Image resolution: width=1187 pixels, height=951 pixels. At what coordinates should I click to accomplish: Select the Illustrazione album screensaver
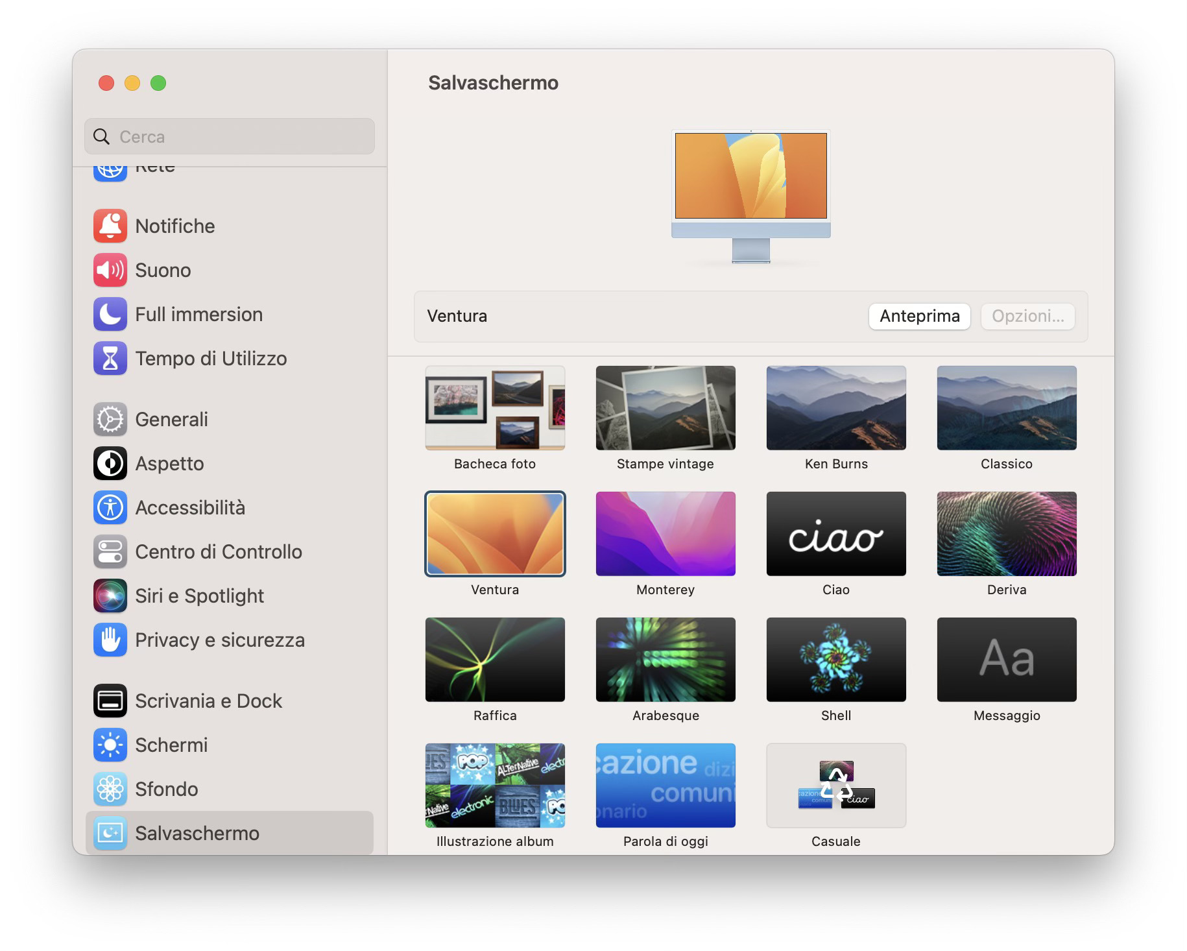[495, 786]
